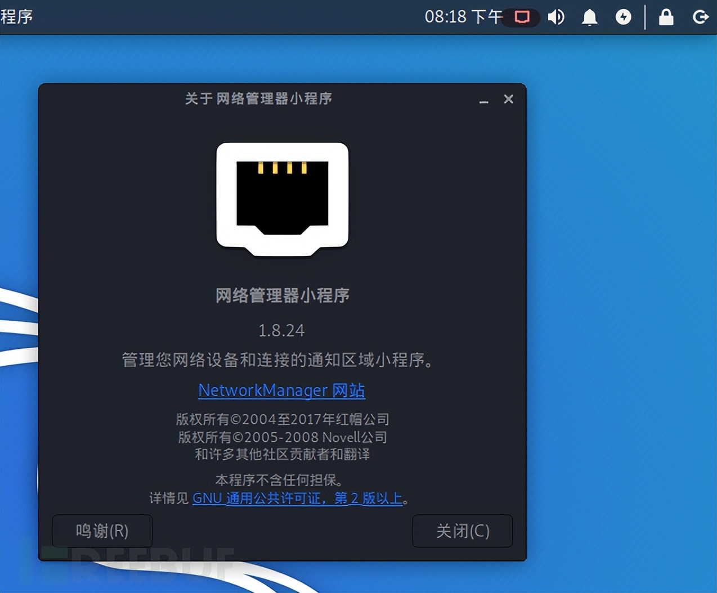
Task: Select the dialog title 关于 网络管理器小程序
Action: coord(258,98)
